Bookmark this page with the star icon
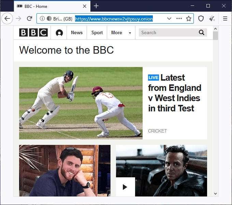The height and width of the screenshot is (205, 232). [x=188, y=18]
